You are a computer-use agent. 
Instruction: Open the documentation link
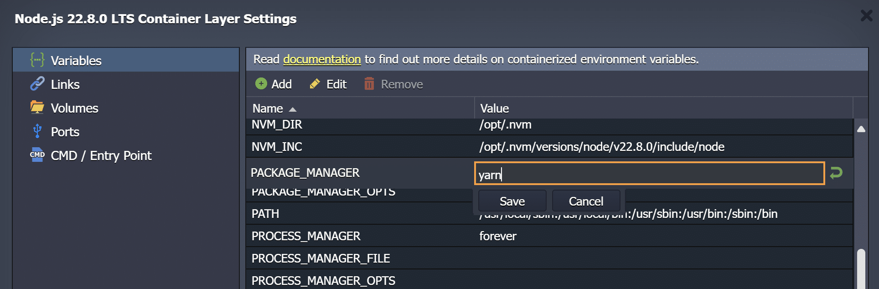point(322,59)
